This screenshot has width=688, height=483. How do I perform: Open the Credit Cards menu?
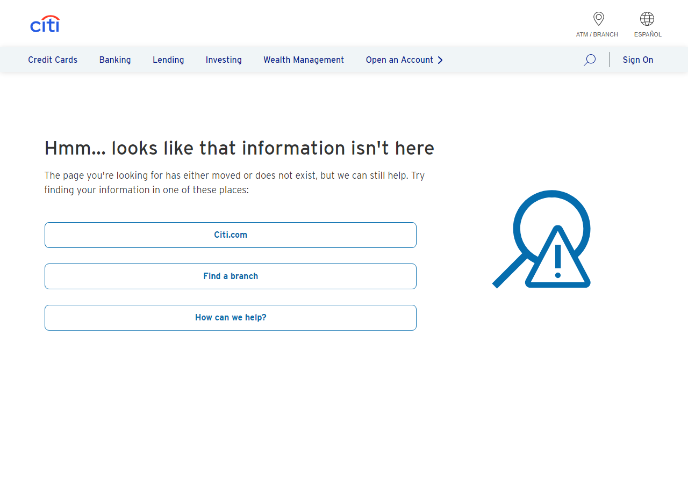[53, 60]
